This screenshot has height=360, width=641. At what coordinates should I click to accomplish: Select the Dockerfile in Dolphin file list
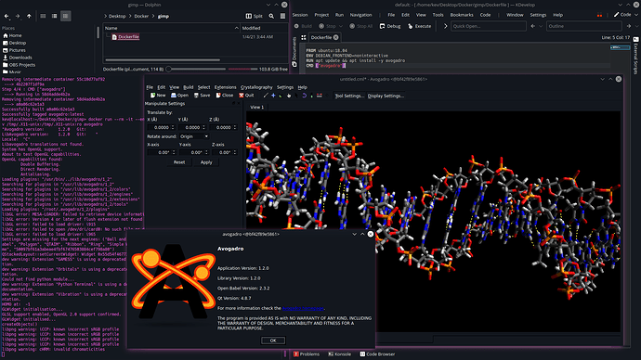pos(125,37)
